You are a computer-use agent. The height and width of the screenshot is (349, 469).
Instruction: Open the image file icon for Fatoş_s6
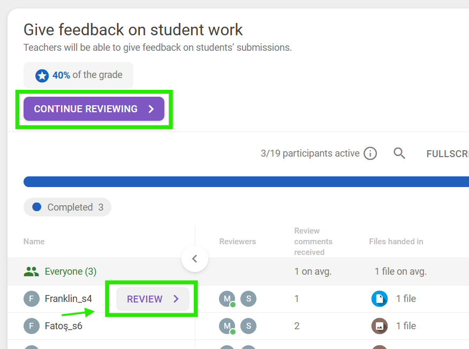pos(380,326)
